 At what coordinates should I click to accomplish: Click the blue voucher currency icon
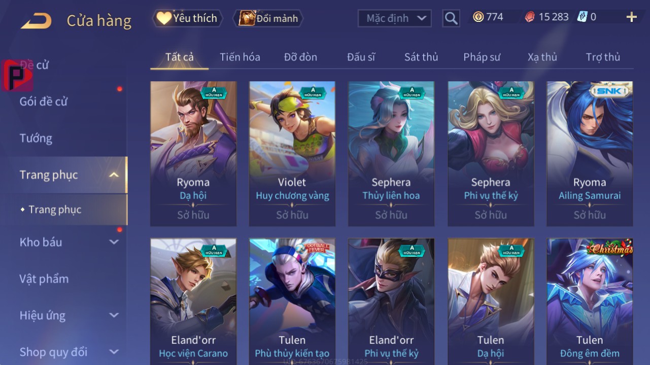point(582,17)
